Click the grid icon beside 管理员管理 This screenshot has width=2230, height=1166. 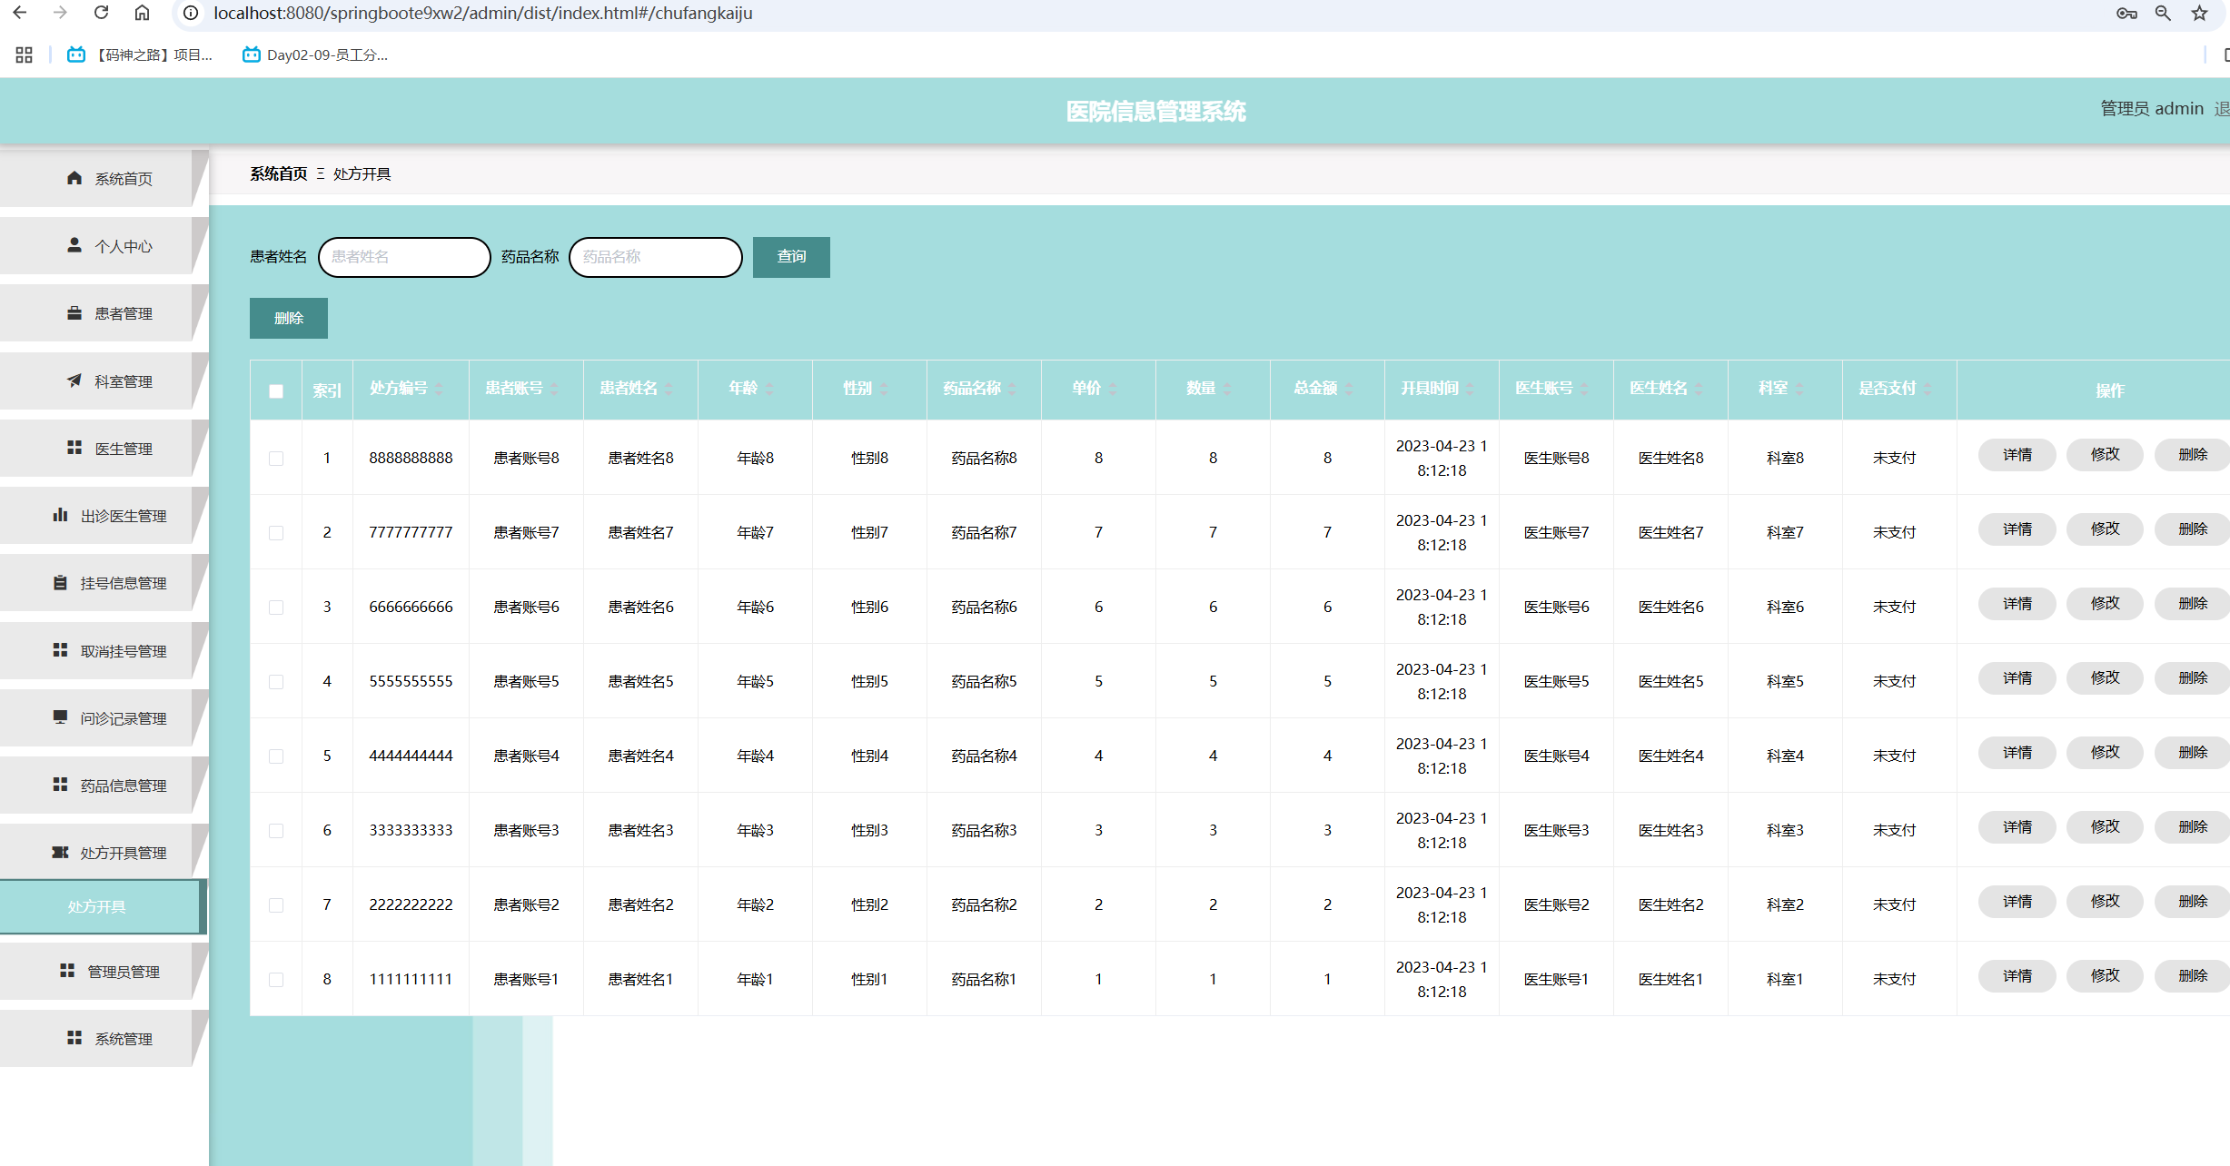click(67, 971)
